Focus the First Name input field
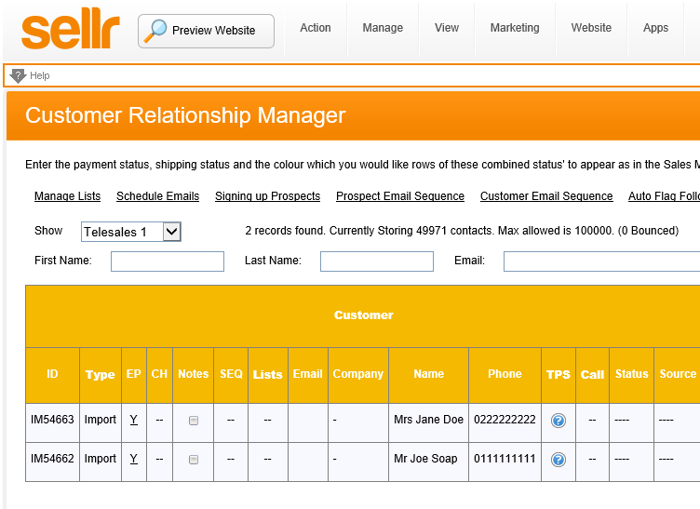Image resolution: width=700 pixels, height=509 pixels. tap(168, 261)
